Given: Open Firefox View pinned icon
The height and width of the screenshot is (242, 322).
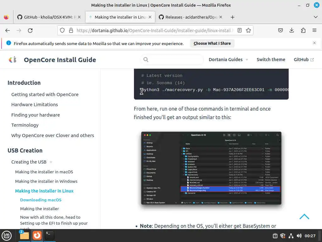Looking at the screenshot, I should (x=6, y=17).
